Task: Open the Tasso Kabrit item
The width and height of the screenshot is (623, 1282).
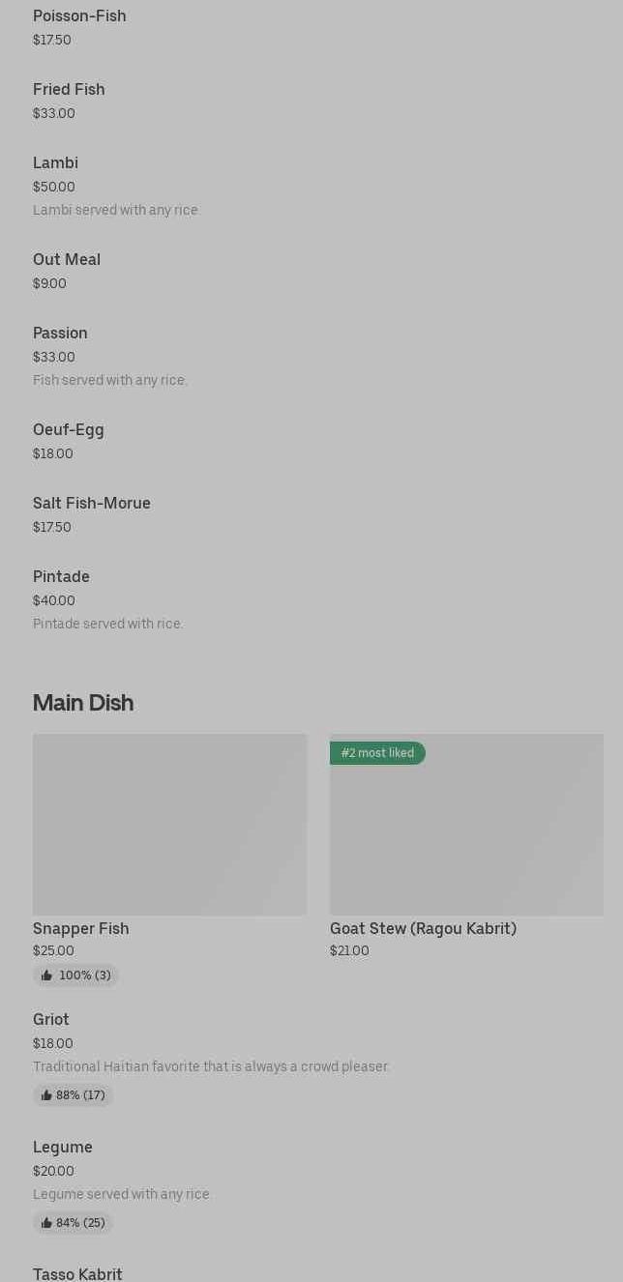Action: point(77,1273)
